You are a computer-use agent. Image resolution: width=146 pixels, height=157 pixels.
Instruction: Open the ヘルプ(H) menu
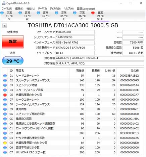pos(68,9)
